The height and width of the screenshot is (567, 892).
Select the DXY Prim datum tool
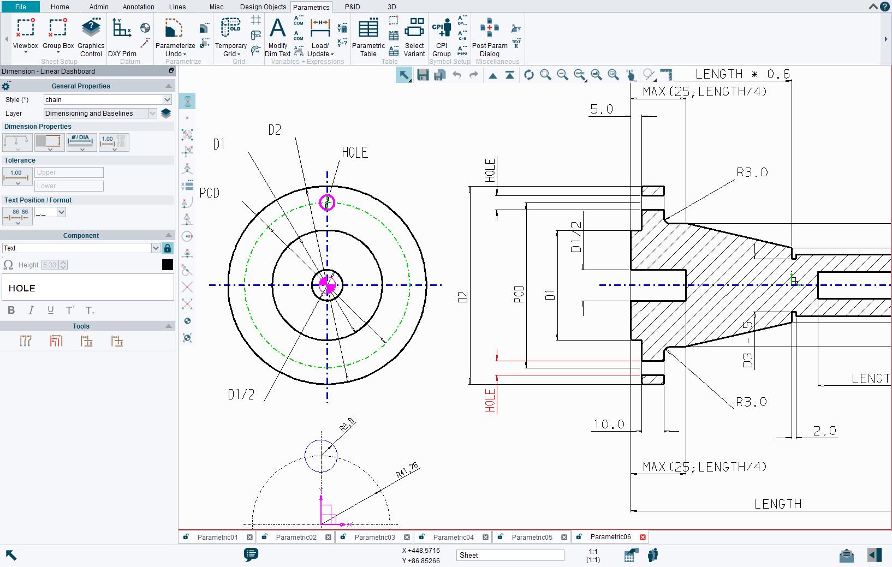(x=122, y=37)
